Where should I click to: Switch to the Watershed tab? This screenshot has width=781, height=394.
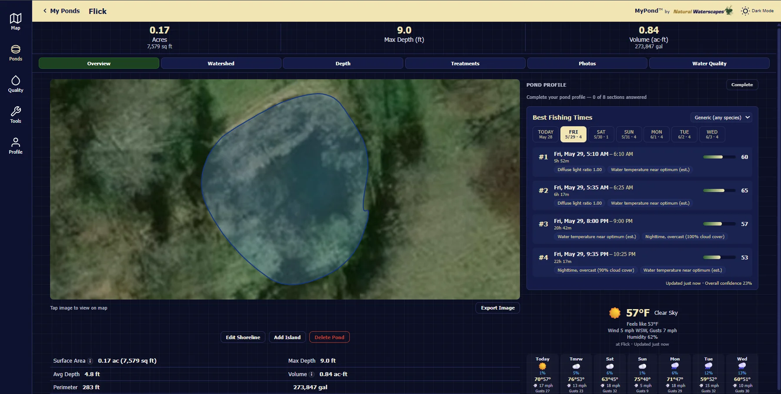pos(221,64)
